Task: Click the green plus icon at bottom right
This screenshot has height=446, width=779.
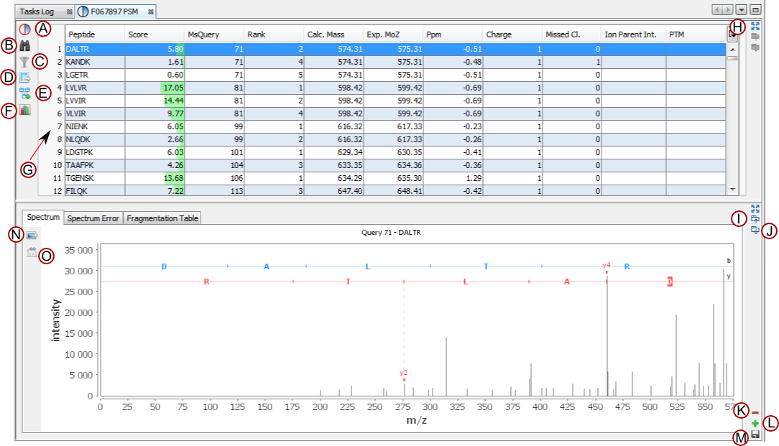Action: (x=755, y=424)
